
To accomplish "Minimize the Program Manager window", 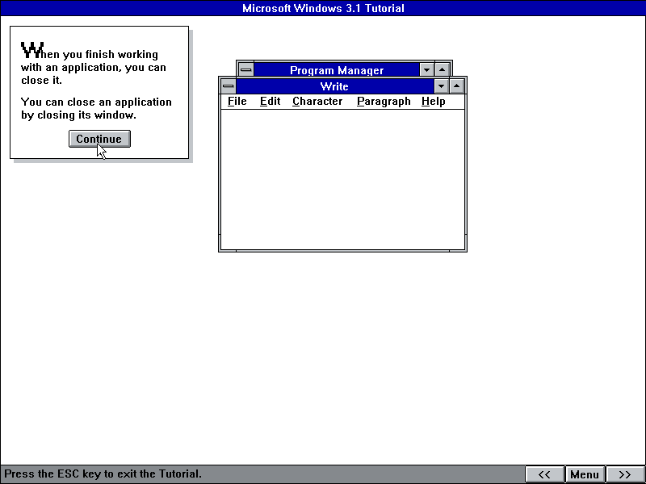I will [x=426, y=69].
